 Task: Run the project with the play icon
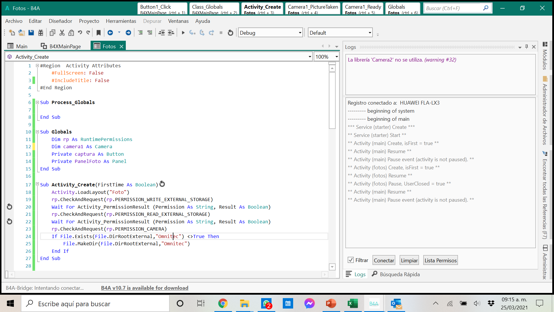pyautogui.click(x=183, y=33)
